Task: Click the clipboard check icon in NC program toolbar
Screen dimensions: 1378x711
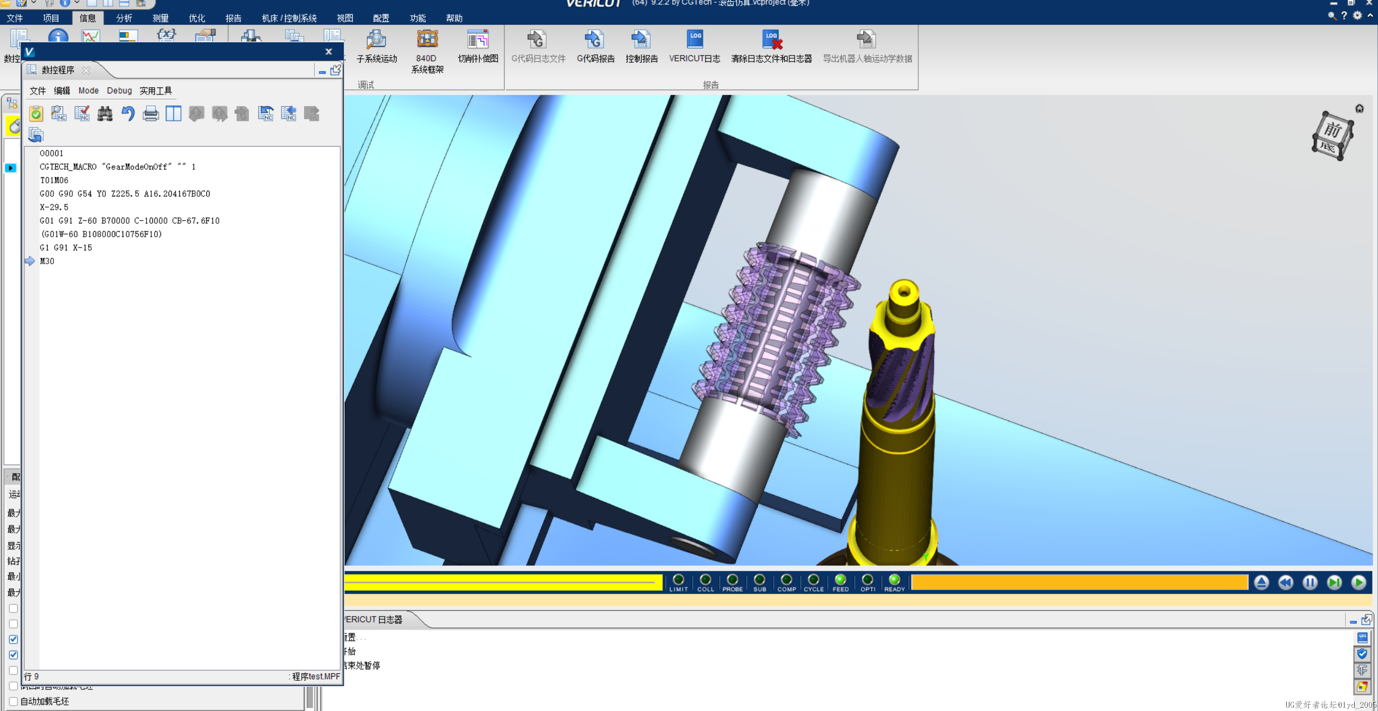Action: point(36,113)
